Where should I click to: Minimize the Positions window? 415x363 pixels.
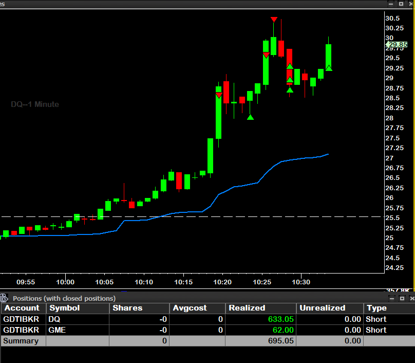392,298
